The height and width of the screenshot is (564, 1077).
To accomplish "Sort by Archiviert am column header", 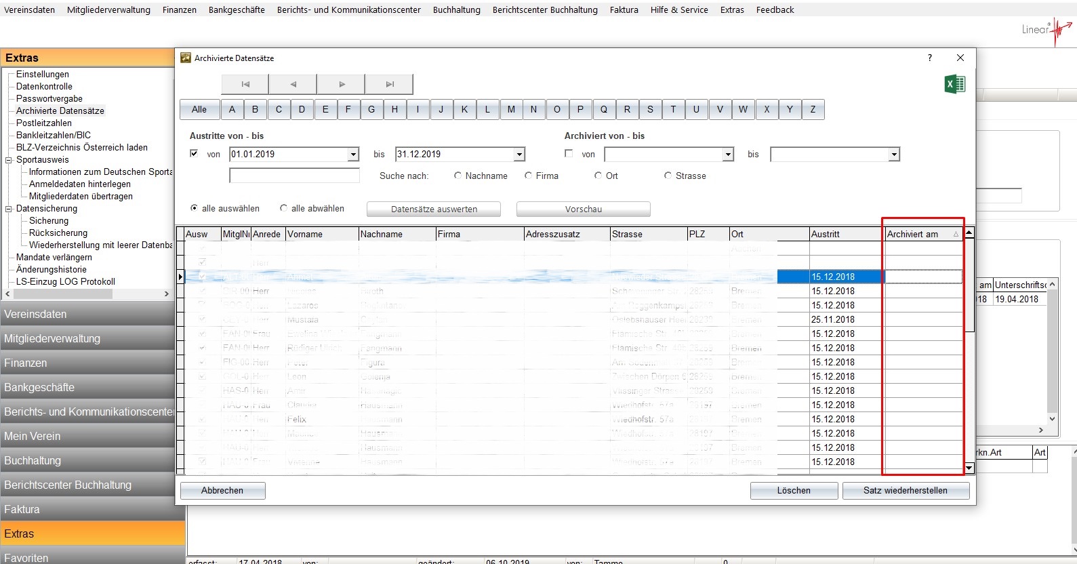I will pyautogui.click(x=923, y=234).
